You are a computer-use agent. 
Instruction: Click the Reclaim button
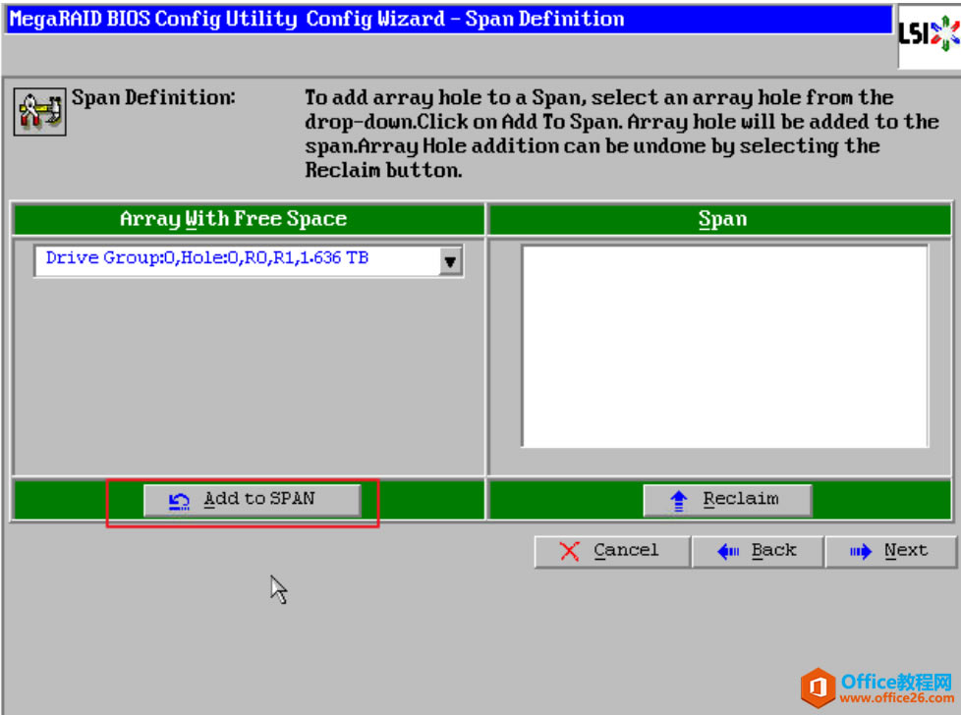727,500
